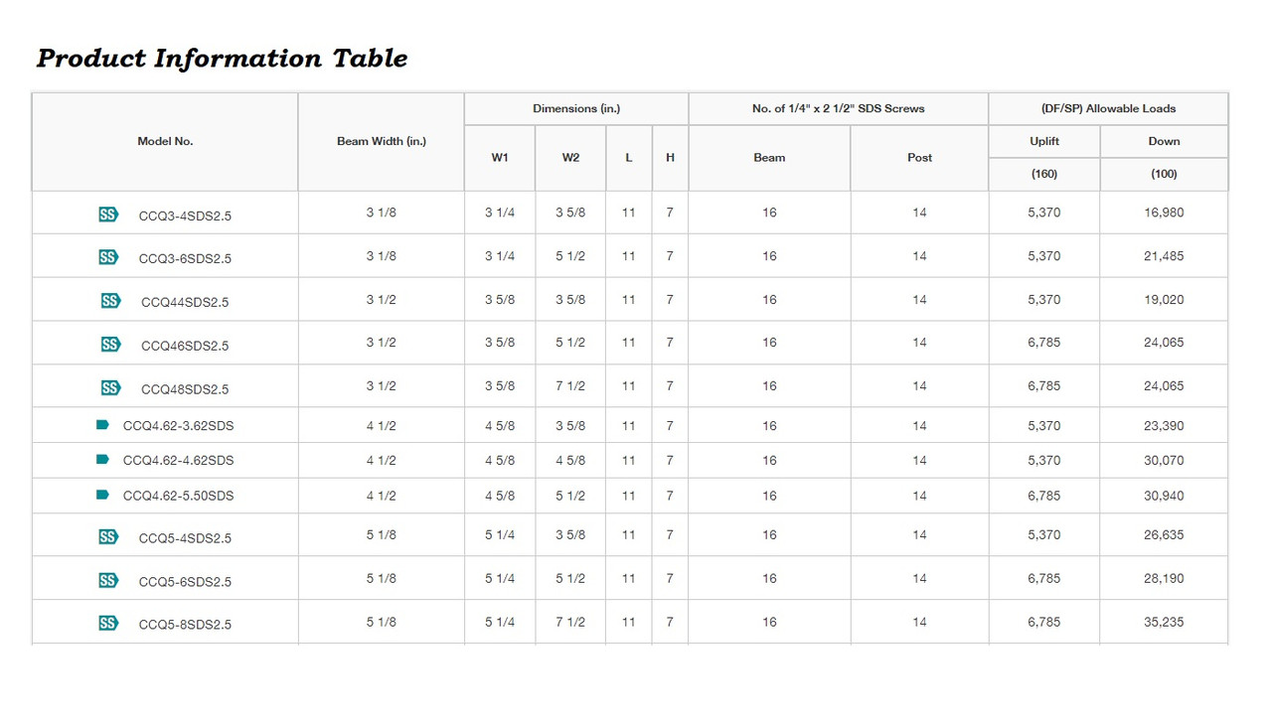Click the teal tag icon beside CCQ4.62-5.50SDS
Image resolution: width=1272 pixels, height=726 pixels.
pos(102,495)
